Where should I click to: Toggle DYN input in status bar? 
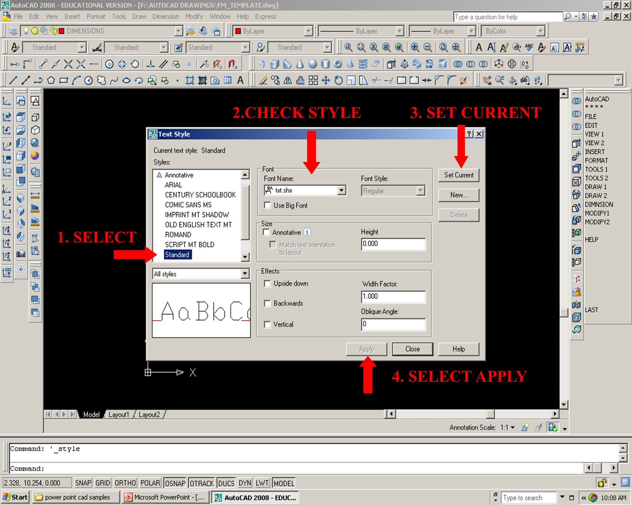[x=245, y=483]
